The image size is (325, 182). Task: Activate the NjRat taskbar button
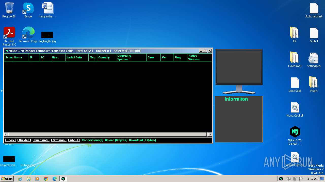63,179
